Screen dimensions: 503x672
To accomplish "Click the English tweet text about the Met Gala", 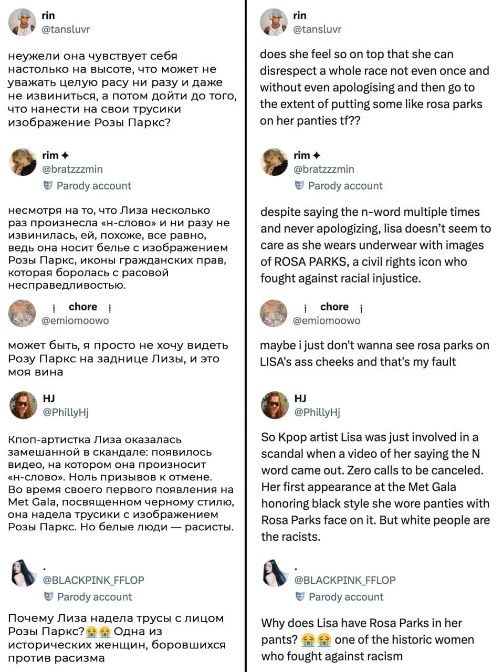I will point(375,487).
